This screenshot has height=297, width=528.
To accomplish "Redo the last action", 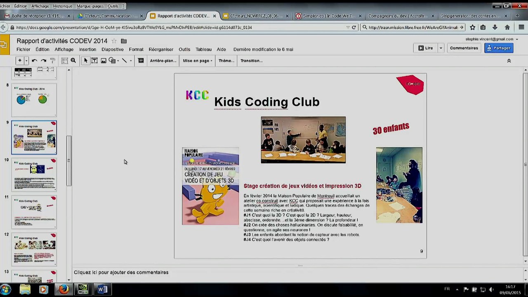I will click(43, 61).
